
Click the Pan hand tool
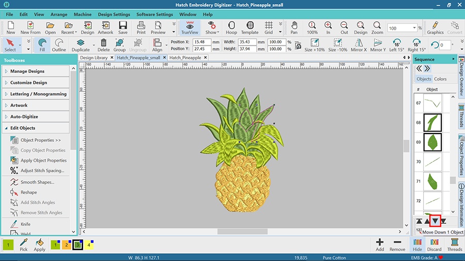293,27
